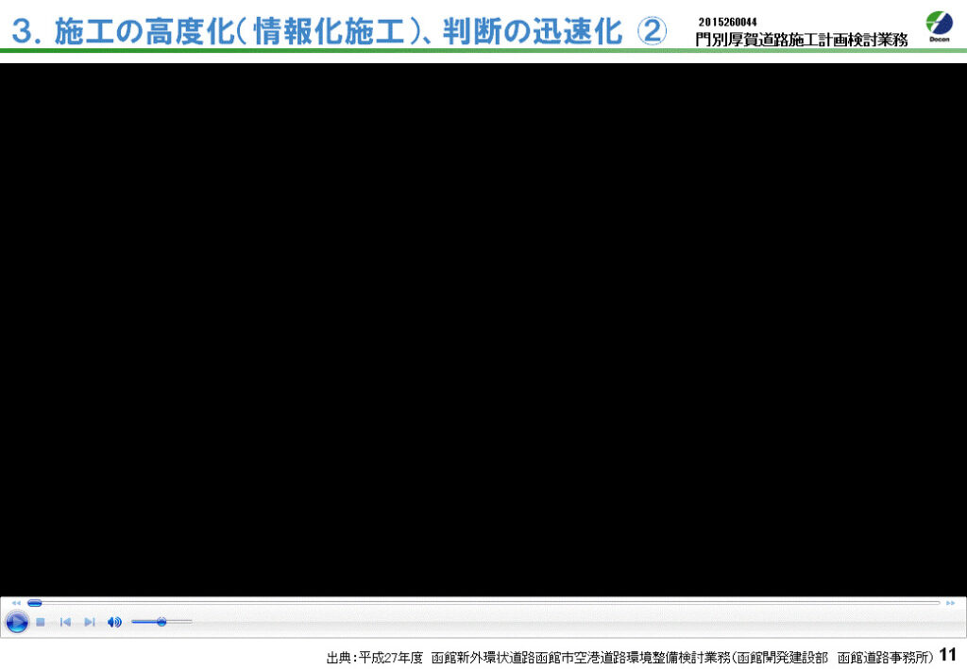The image size is (967, 669).
Task: Click the 門別厚賀道路施工計画検討業務 heading text
Action: click(802, 40)
